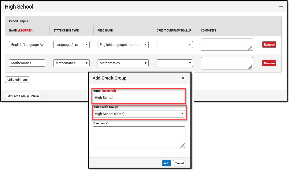This screenshot has height=171, width=290.
Task: Collapse the High School panel with the minus icon
Action: 281,6
